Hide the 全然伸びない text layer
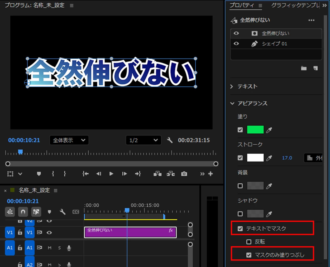 point(236,33)
